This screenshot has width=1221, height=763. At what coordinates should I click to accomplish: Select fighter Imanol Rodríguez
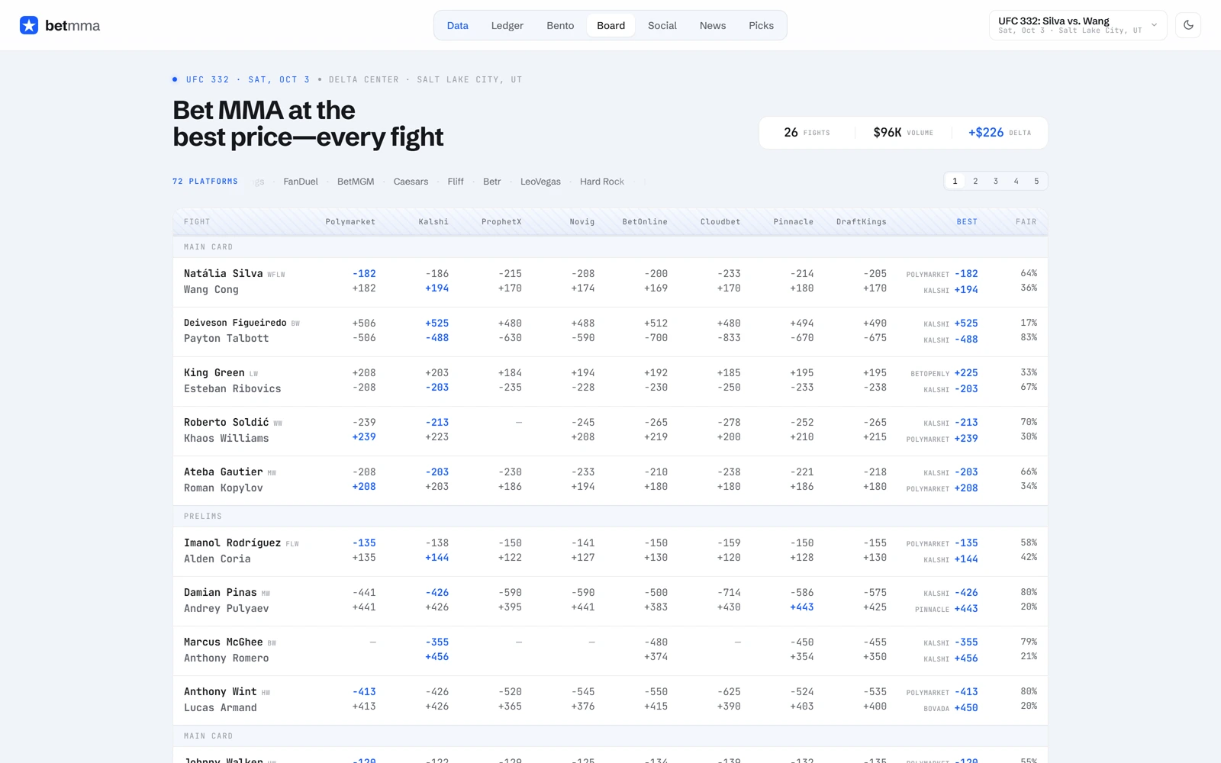coord(232,542)
